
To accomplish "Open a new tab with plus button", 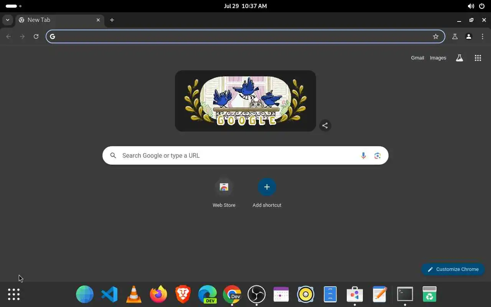I will coord(112,20).
